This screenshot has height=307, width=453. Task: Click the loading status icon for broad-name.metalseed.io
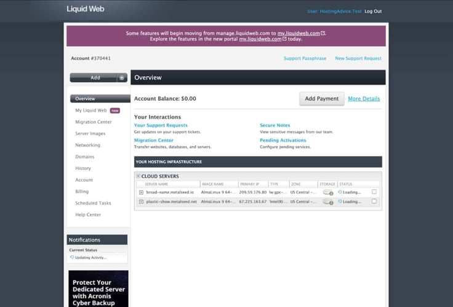point(340,192)
